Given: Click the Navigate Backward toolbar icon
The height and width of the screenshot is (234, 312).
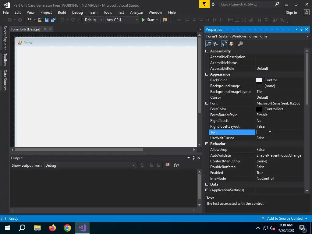Looking at the screenshot, I should click(x=9, y=20).
